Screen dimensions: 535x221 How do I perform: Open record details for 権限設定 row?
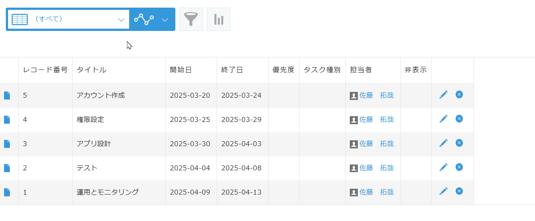coord(7,120)
